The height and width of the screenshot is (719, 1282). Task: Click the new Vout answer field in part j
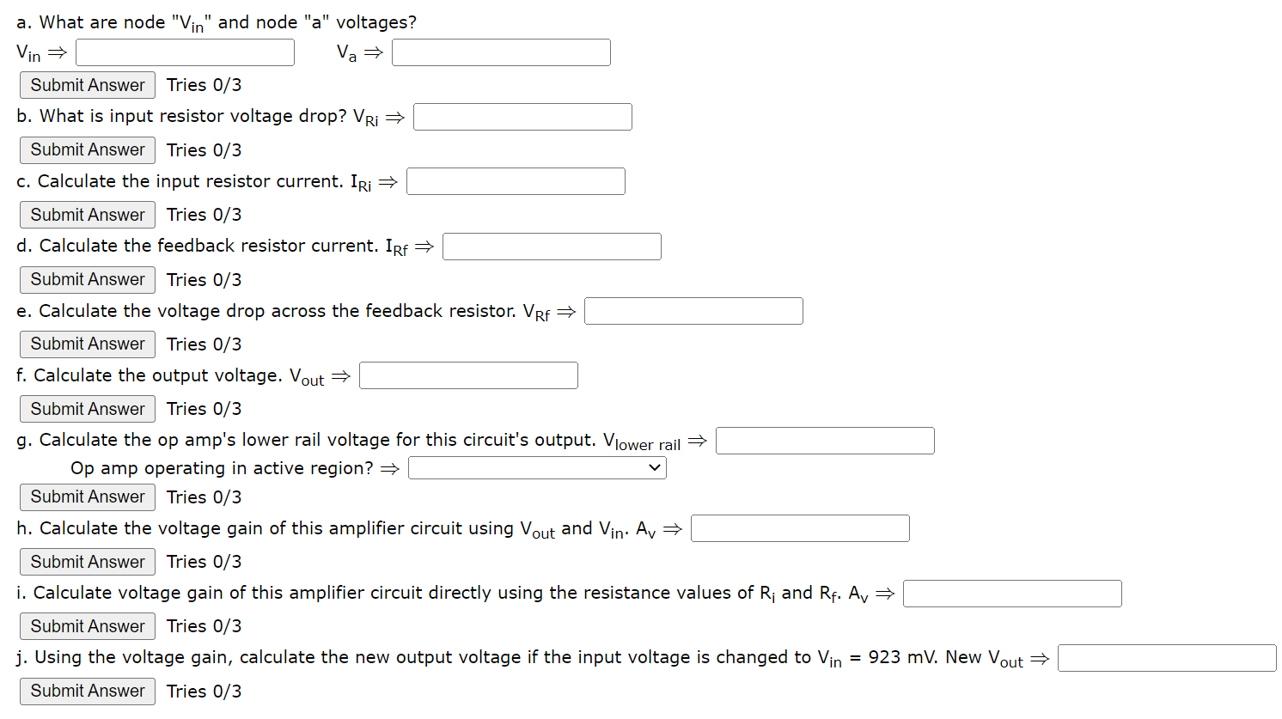click(1167, 657)
